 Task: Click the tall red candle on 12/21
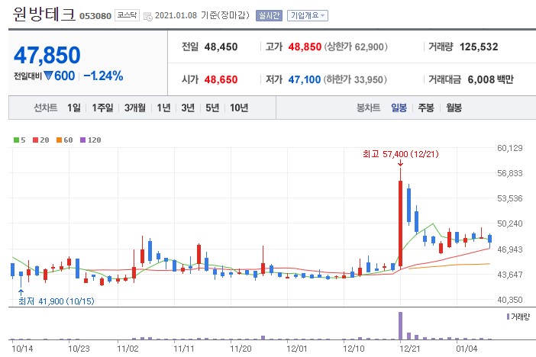pyautogui.click(x=400, y=224)
